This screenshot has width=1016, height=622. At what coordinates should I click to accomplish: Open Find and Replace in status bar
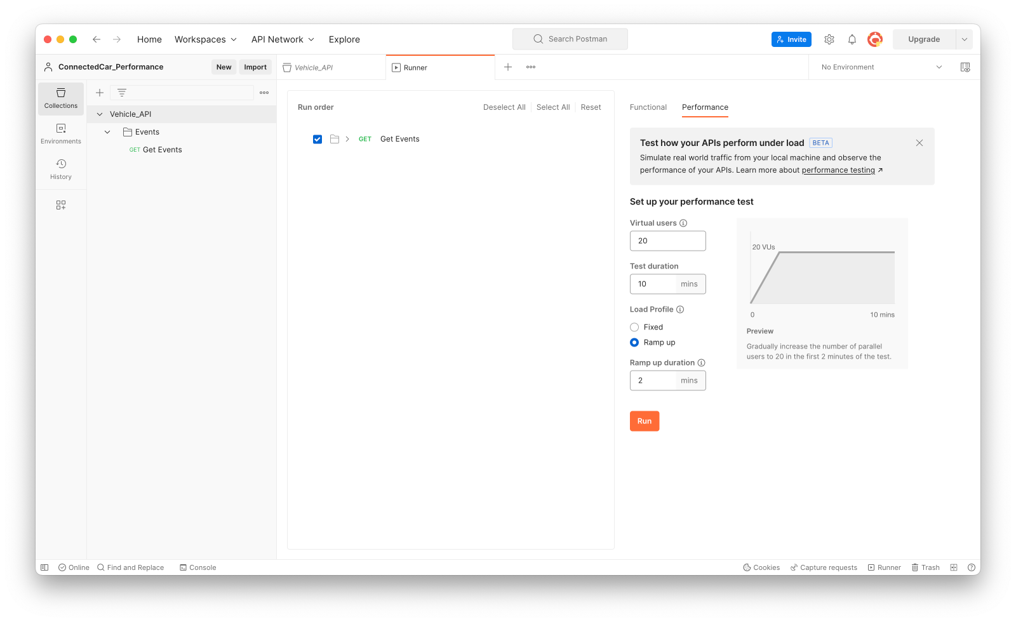click(131, 567)
